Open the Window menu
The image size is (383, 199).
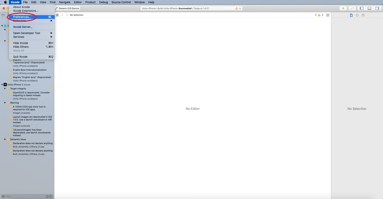point(139,2)
